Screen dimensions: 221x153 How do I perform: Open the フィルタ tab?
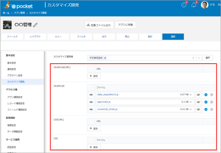tap(81, 37)
